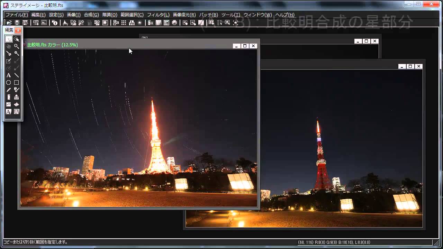The width and height of the screenshot is (443, 249).
Task: Select the white boxed 'A' tool in palette
Action: click(x=9, y=111)
